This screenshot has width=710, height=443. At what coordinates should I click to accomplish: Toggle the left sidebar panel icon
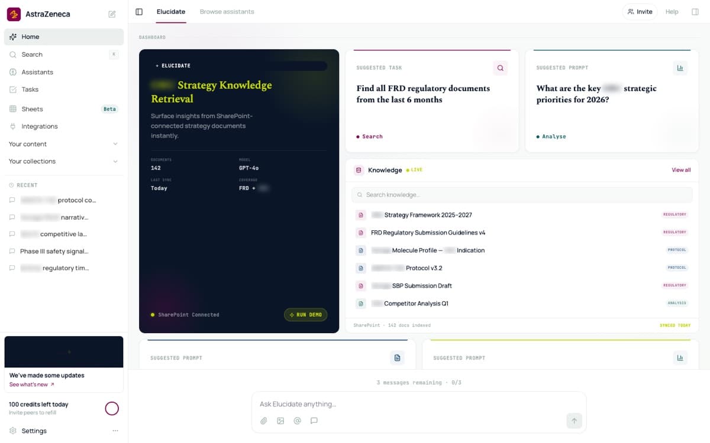point(139,12)
